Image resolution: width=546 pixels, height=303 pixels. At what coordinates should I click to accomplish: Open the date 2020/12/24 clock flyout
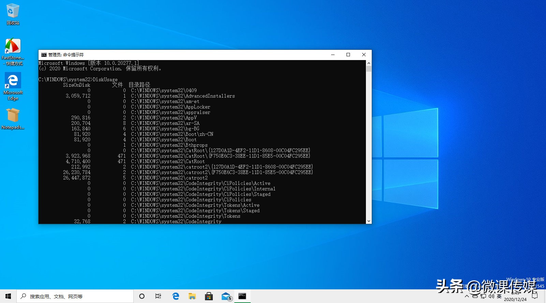(515, 299)
